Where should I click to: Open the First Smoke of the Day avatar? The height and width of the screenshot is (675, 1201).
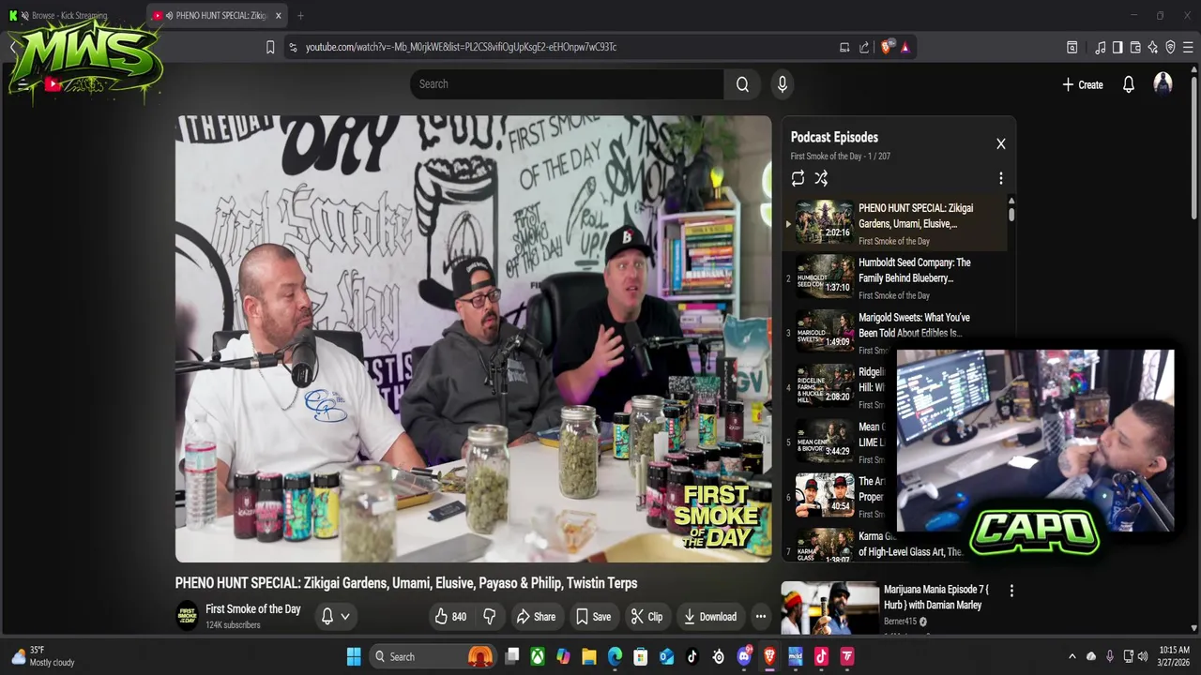click(189, 616)
